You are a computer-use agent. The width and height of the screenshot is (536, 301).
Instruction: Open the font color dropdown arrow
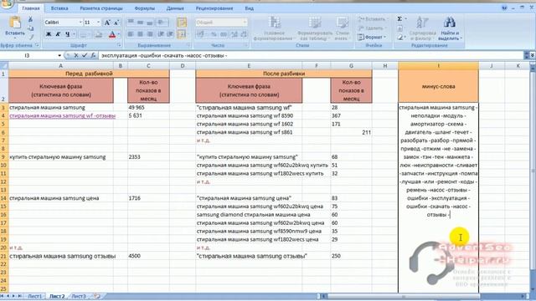119,34
